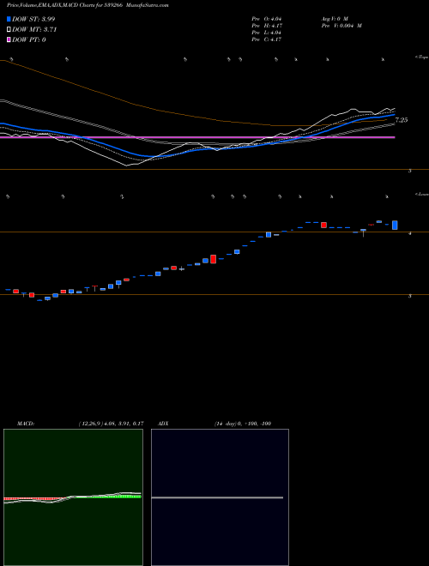Image resolution: width=429 pixels, height=566 pixels.
Task: Click the white DOW MT legend swatch
Action: click(9, 30)
